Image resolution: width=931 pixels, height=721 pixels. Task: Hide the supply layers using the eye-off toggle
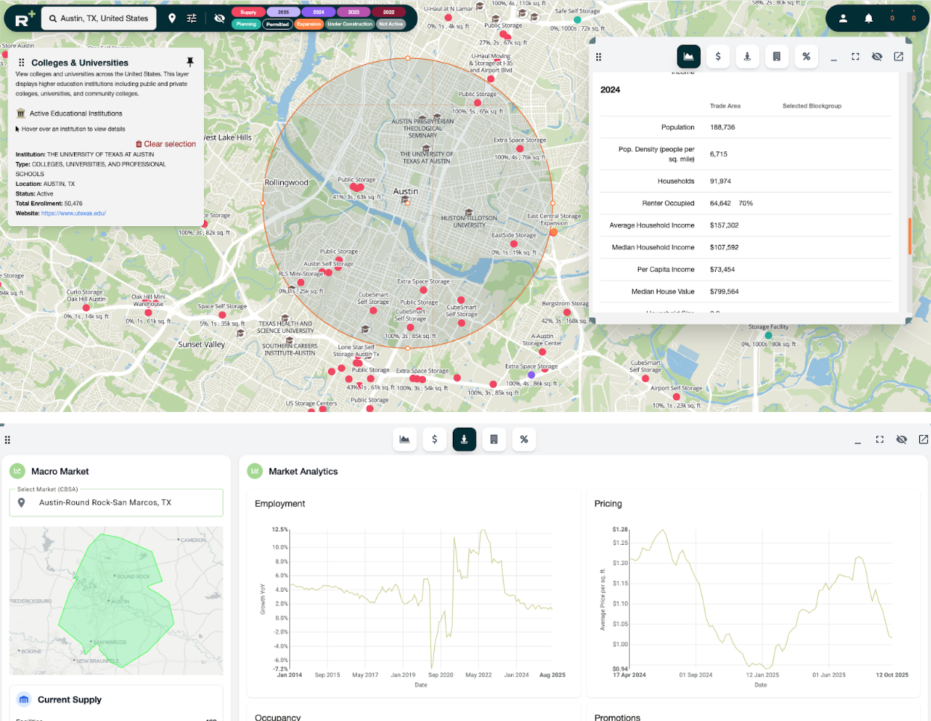(219, 17)
